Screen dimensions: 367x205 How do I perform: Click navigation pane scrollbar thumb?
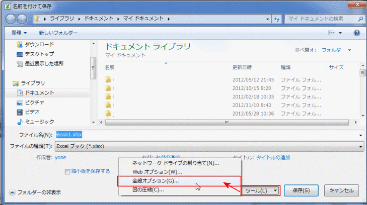click(x=93, y=68)
